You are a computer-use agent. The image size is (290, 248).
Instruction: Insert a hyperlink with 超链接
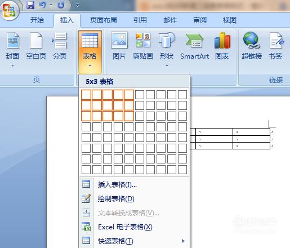click(x=252, y=46)
